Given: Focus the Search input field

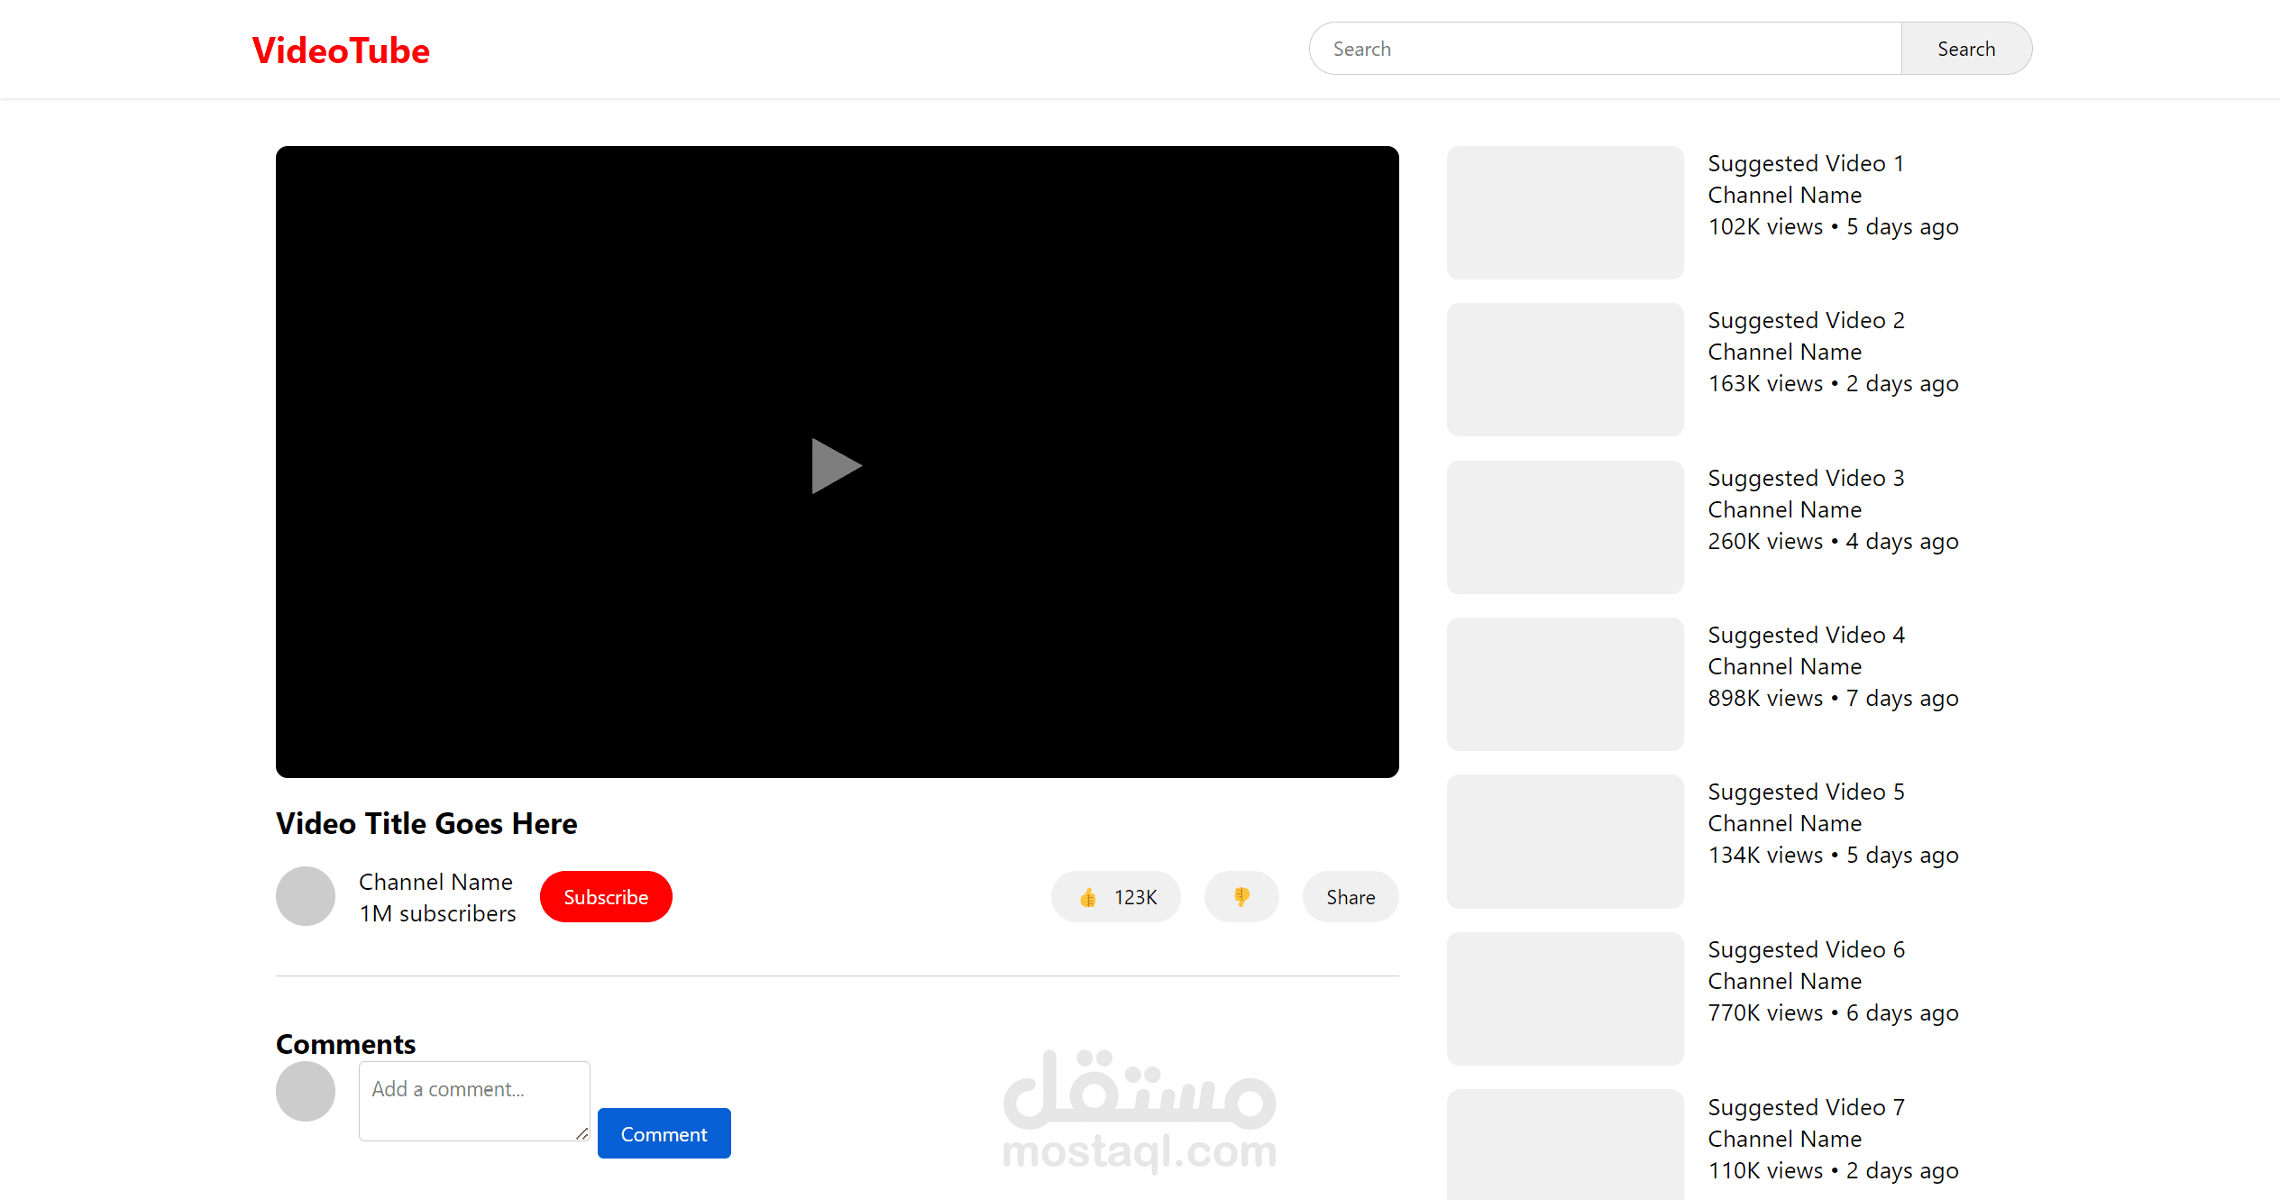Looking at the screenshot, I should (1605, 49).
